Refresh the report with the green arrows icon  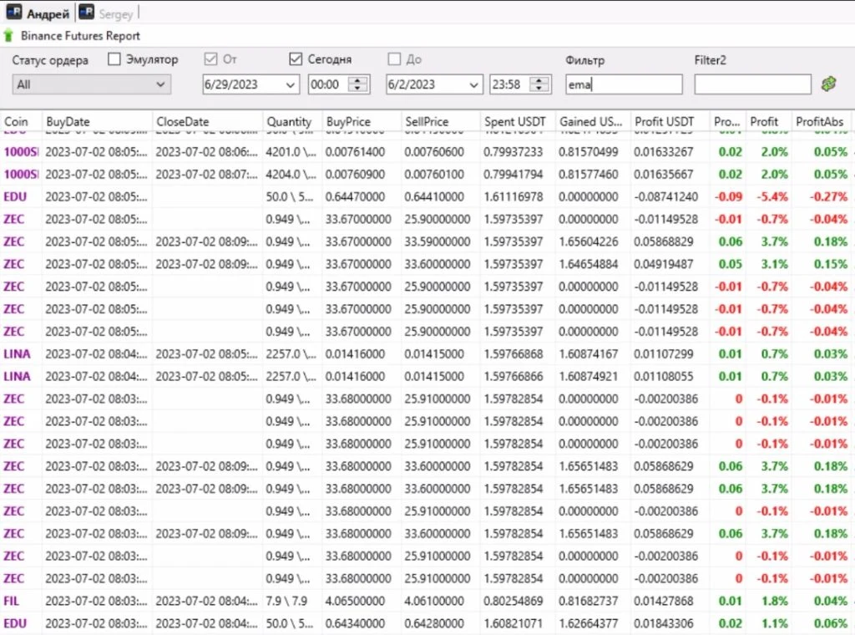point(829,84)
